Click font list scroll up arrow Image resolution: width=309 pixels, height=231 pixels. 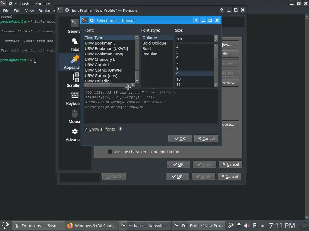pos(137,37)
